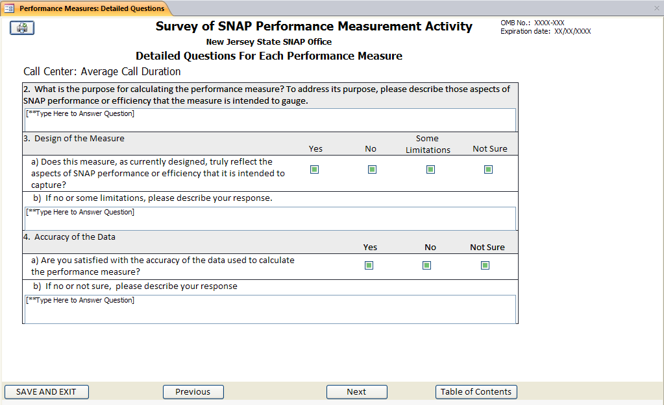Screen dimensions: 664x405
Task: Check Some Limitations for measure design
Action: (x=430, y=170)
